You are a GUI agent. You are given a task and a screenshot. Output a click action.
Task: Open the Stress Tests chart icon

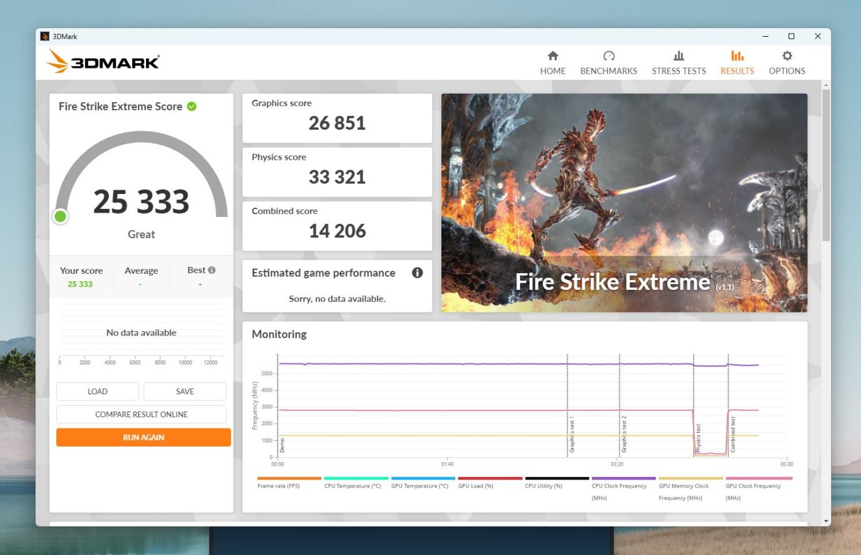(679, 56)
